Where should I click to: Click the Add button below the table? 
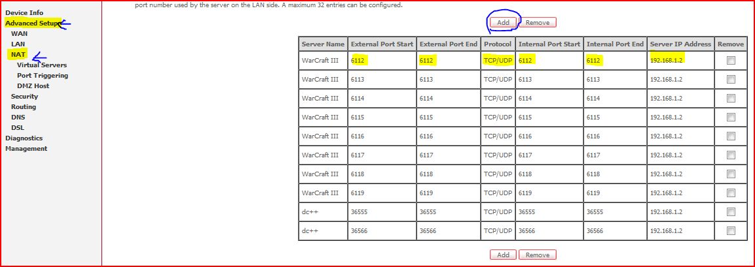pyautogui.click(x=503, y=255)
